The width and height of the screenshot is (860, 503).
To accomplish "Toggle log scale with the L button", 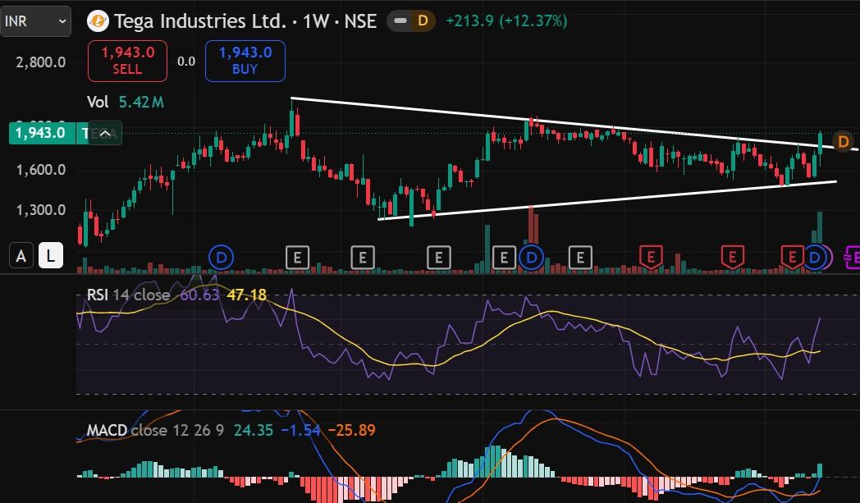I will pos(50,256).
